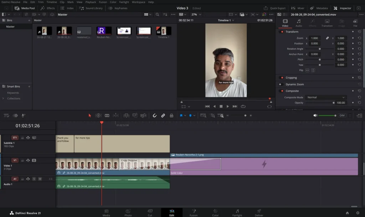
Task: Open the Metadata panel
Action: 319,8
